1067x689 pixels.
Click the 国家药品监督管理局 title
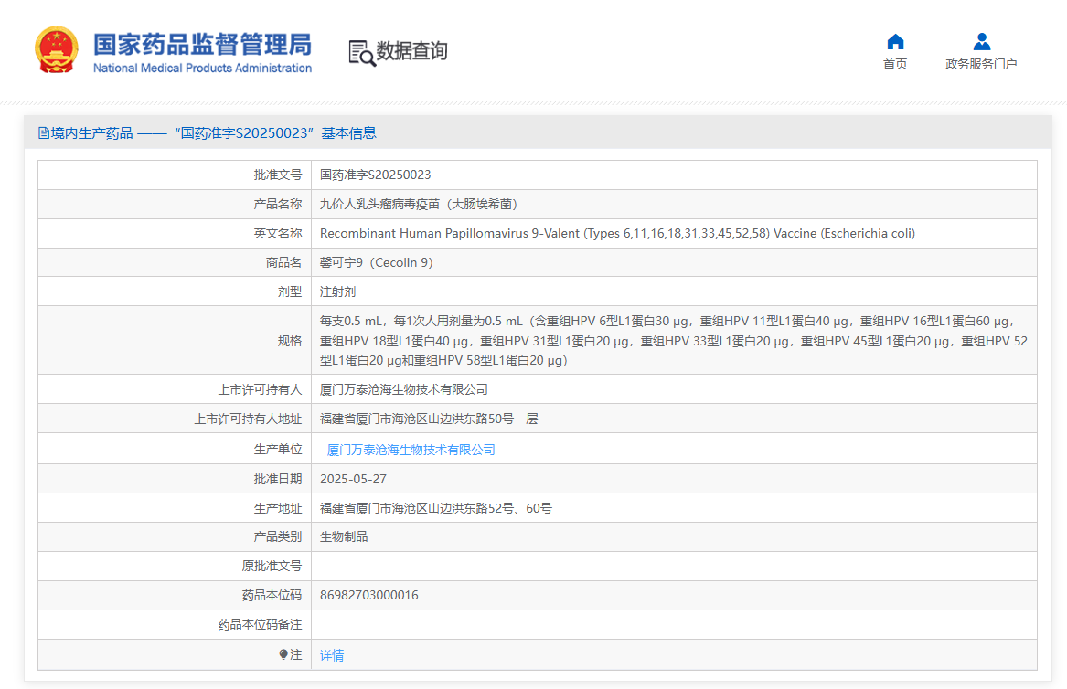click(x=202, y=44)
